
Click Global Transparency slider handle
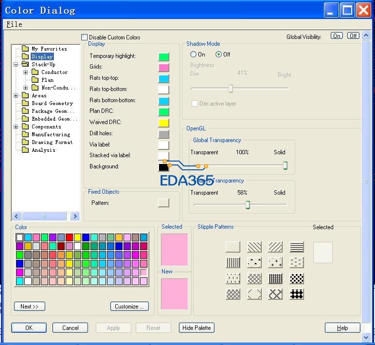pyautogui.click(x=285, y=165)
